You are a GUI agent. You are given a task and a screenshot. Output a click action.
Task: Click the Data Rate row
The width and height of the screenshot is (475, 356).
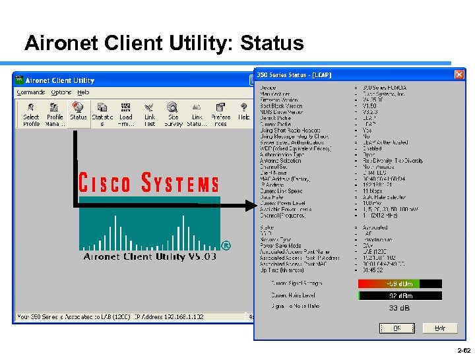(332, 197)
